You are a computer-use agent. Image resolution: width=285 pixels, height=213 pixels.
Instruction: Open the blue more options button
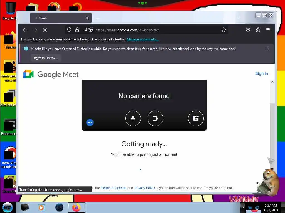pos(90,123)
